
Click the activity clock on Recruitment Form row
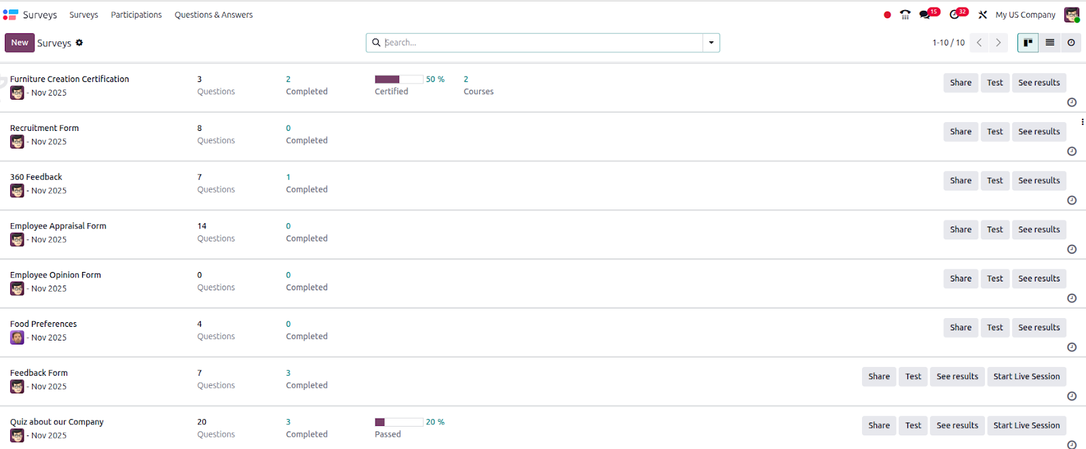pyautogui.click(x=1072, y=151)
